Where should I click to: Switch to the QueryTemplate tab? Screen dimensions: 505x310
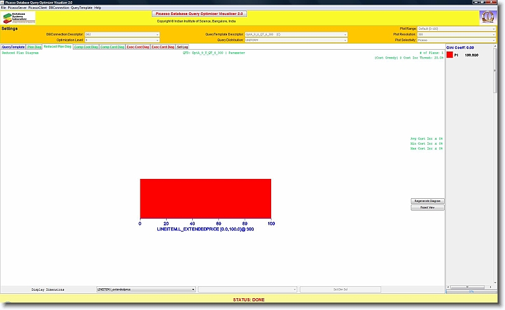(x=13, y=47)
